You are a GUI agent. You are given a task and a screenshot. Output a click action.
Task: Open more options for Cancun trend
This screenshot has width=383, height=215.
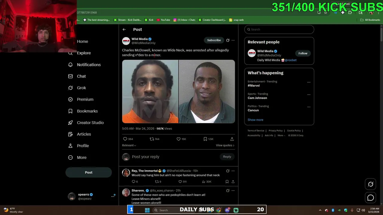309,107
